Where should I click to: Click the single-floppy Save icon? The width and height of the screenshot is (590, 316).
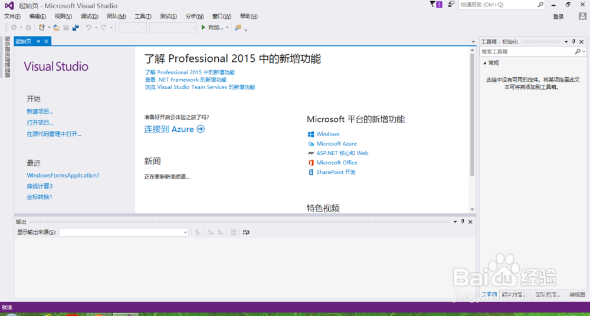(x=66, y=28)
